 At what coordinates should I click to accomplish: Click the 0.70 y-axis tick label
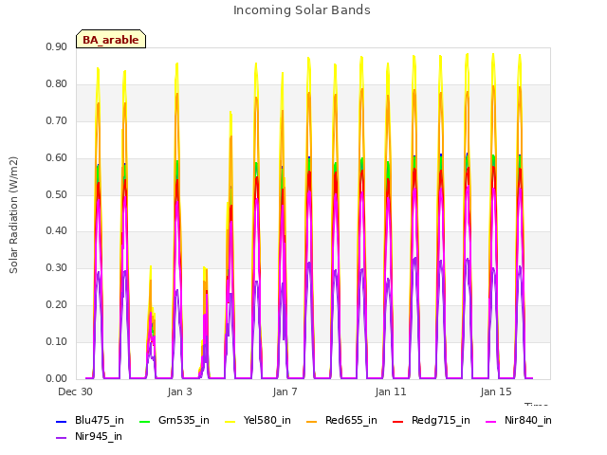click(x=56, y=120)
